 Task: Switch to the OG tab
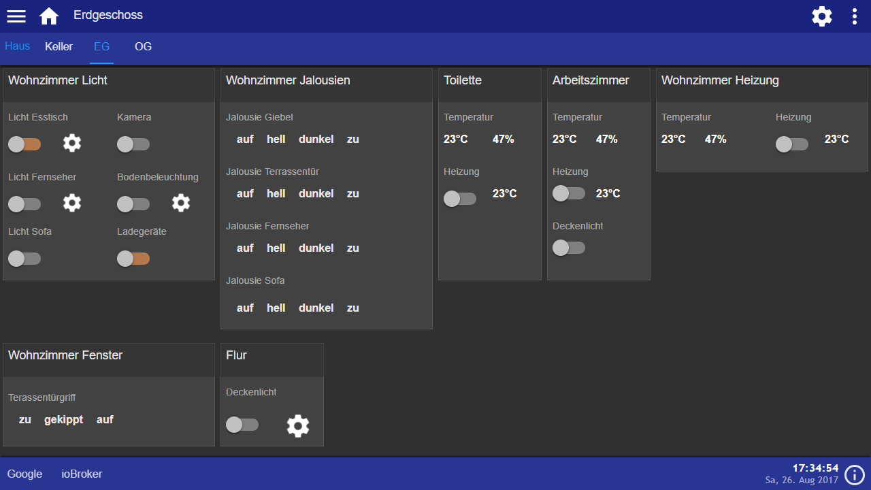pyautogui.click(x=143, y=47)
